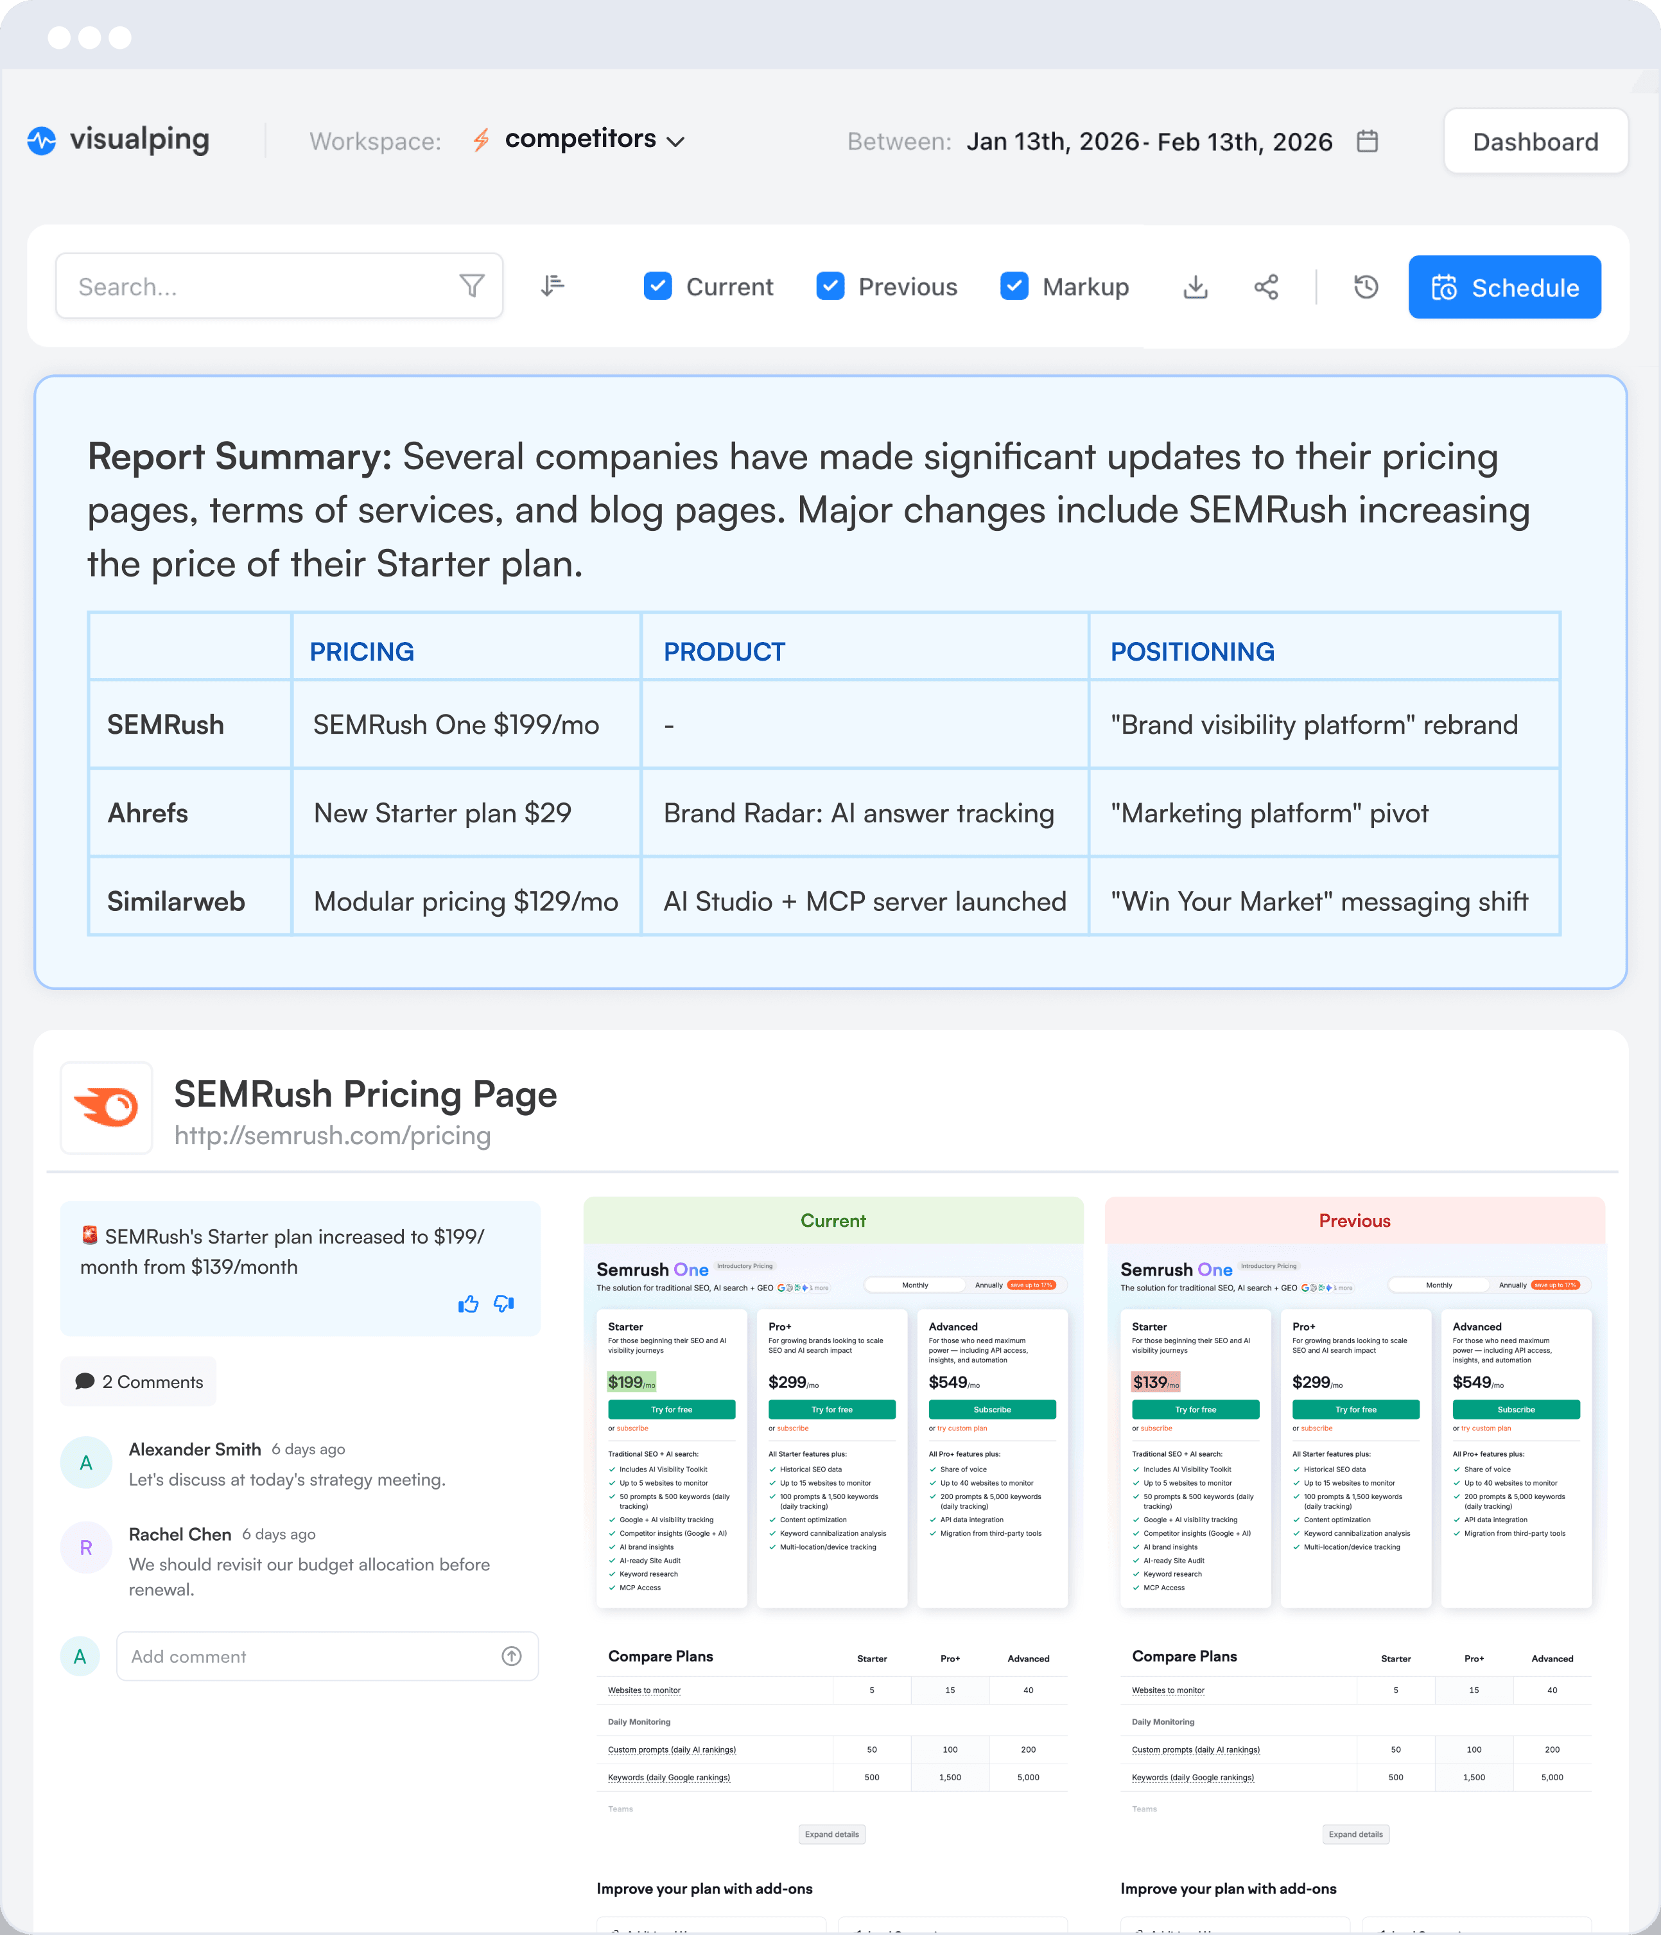This screenshot has height=1935, width=1661.
Task: Submit comment with the up-arrow icon
Action: pos(511,1656)
